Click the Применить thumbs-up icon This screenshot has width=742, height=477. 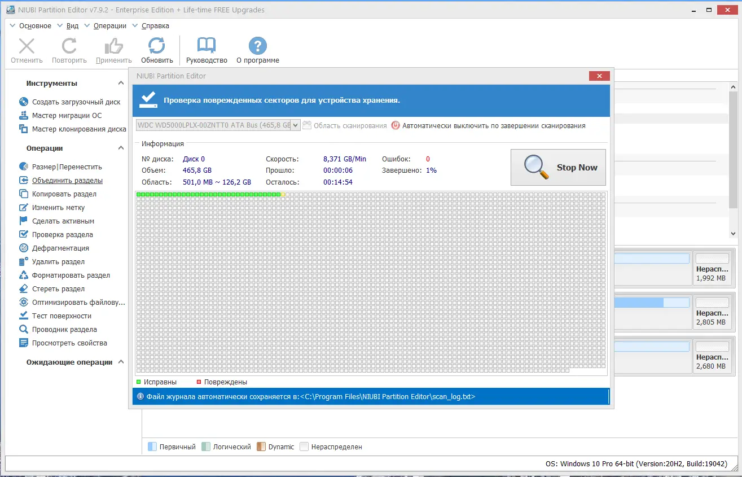click(x=114, y=46)
